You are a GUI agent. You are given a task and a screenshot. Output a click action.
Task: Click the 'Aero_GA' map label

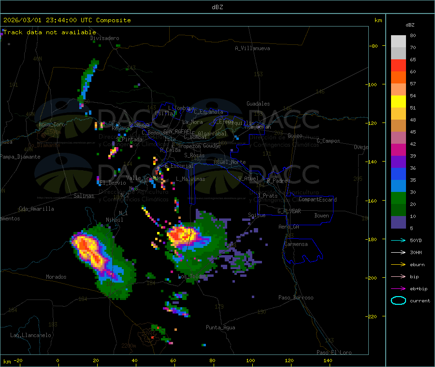click(x=289, y=227)
